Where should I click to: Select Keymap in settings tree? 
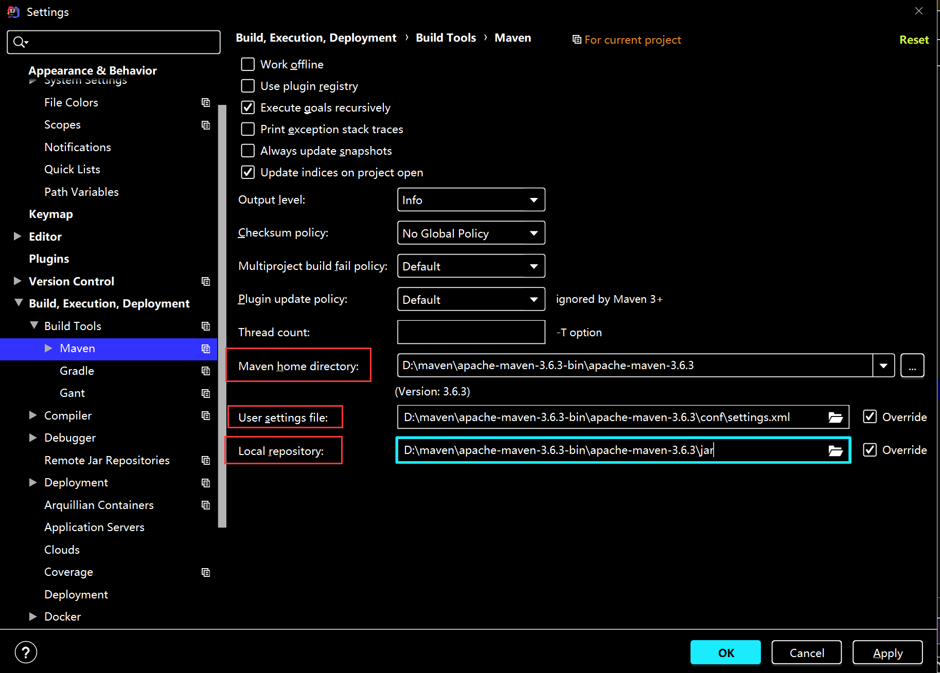(x=51, y=214)
